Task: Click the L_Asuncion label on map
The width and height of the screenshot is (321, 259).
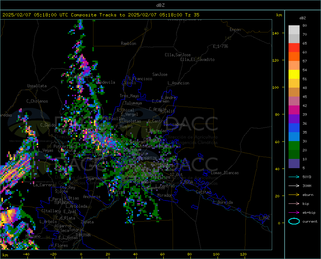Action: [x=178, y=83]
